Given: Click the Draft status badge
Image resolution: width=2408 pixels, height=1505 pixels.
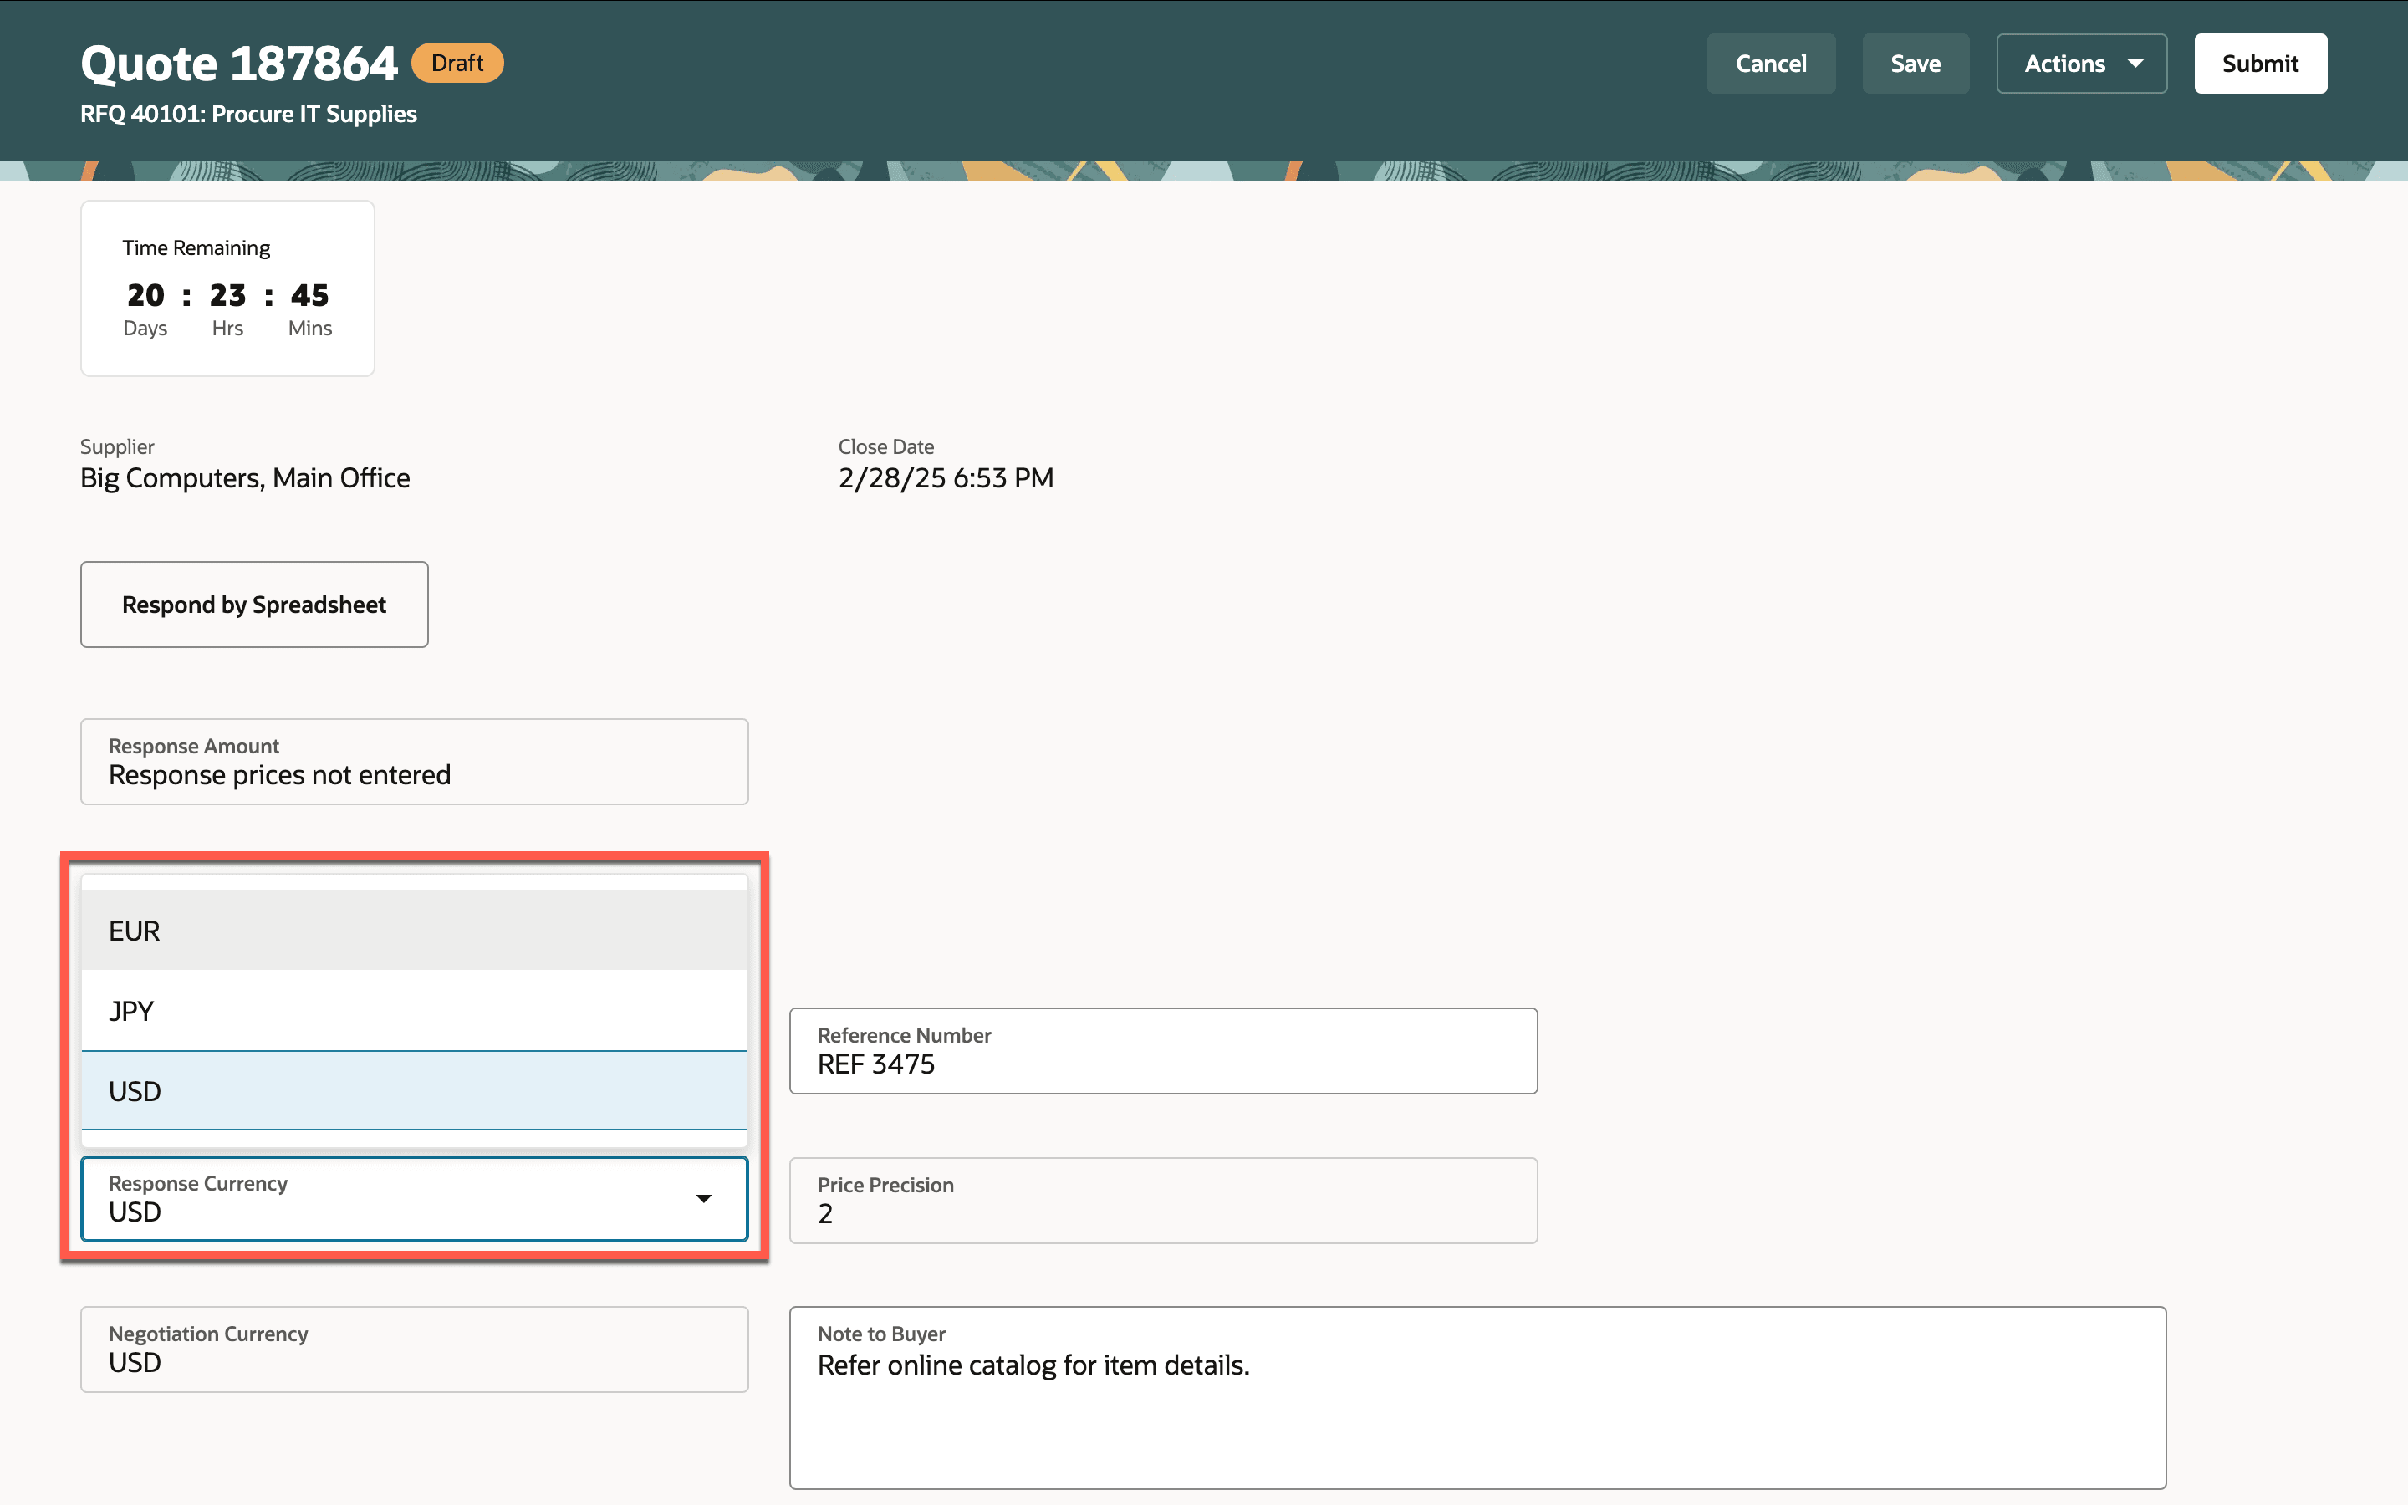Looking at the screenshot, I should tap(457, 64).
